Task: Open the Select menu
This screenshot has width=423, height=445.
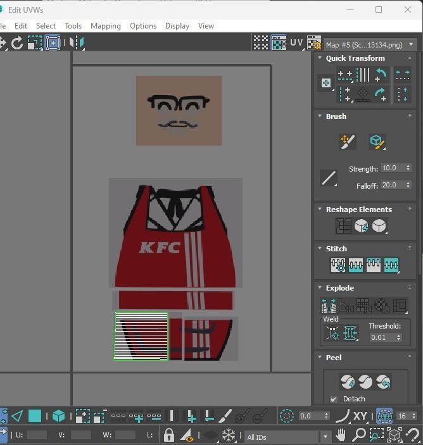Action: coord(46,26)
